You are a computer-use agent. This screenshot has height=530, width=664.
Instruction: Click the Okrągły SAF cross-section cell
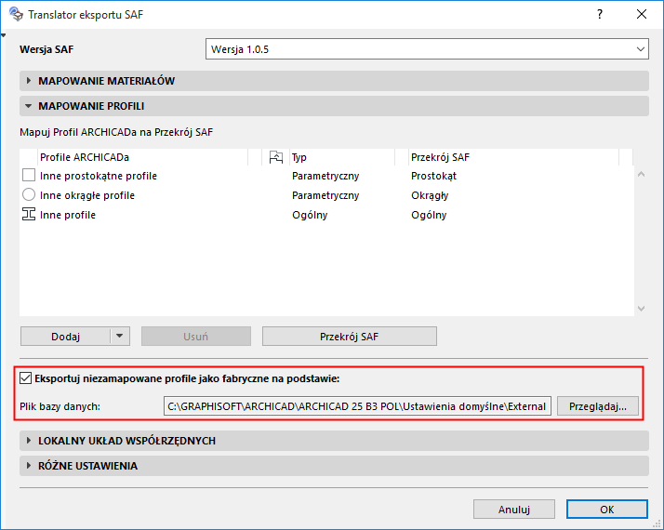point(430,195)
